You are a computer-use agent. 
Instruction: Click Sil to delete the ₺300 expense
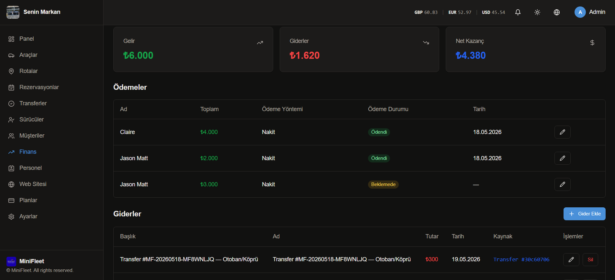(590, 260)
